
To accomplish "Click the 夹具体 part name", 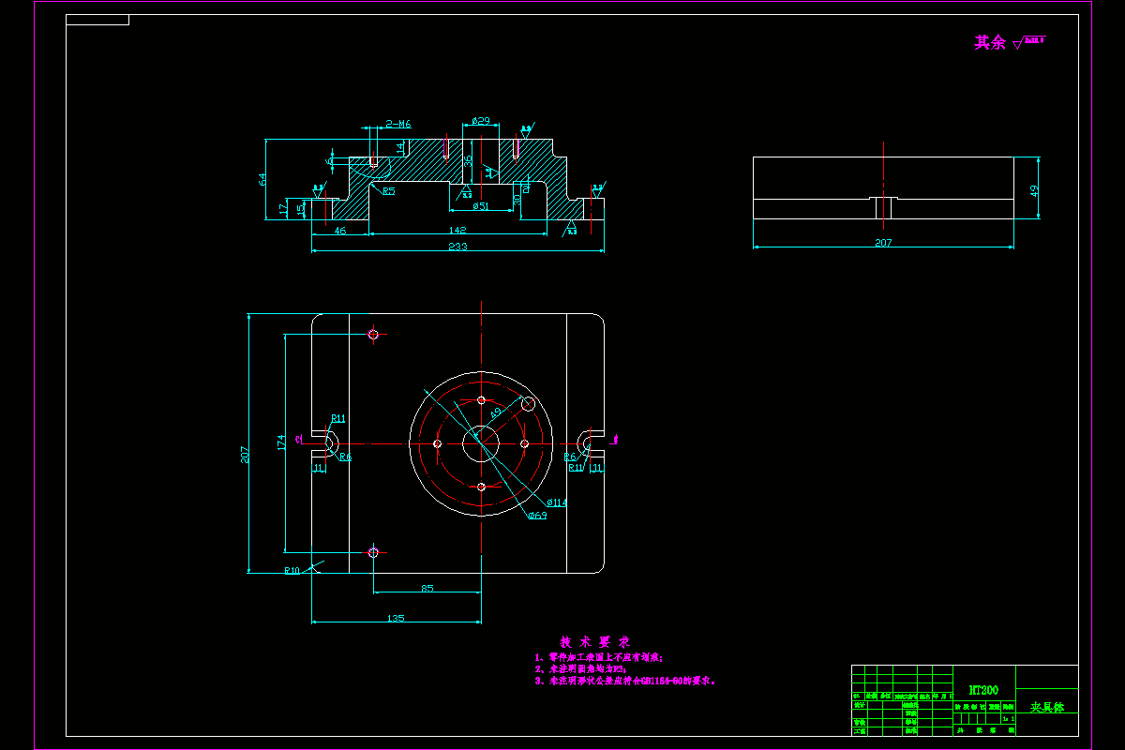I will click(1047, 707).
